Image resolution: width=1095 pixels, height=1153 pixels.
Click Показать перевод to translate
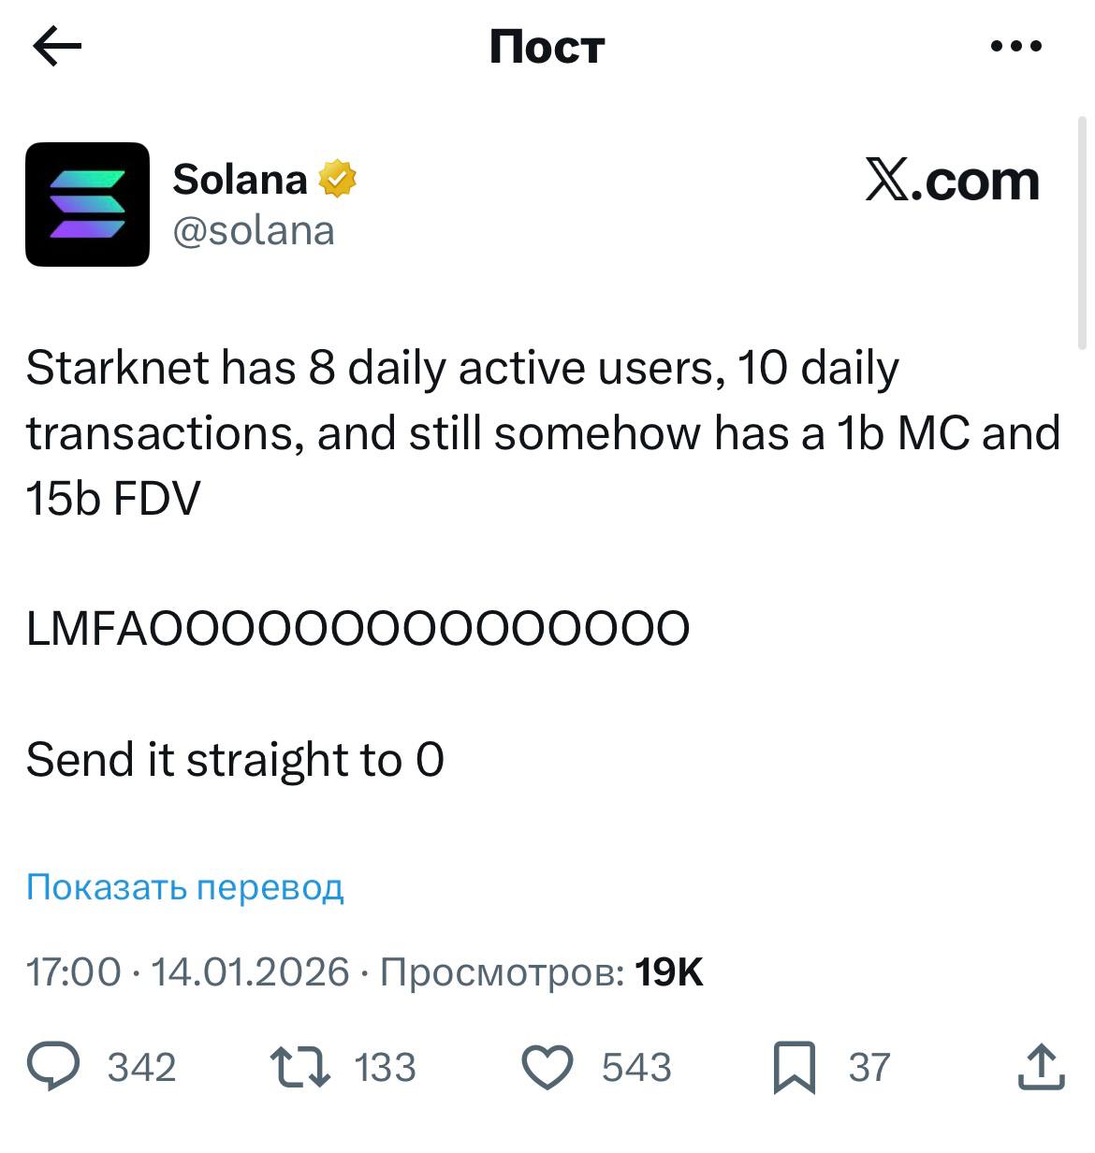tap(183, 886)
